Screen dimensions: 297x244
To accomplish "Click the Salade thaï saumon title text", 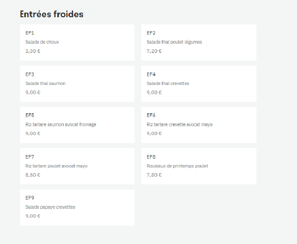I will [x=45, y=83].
